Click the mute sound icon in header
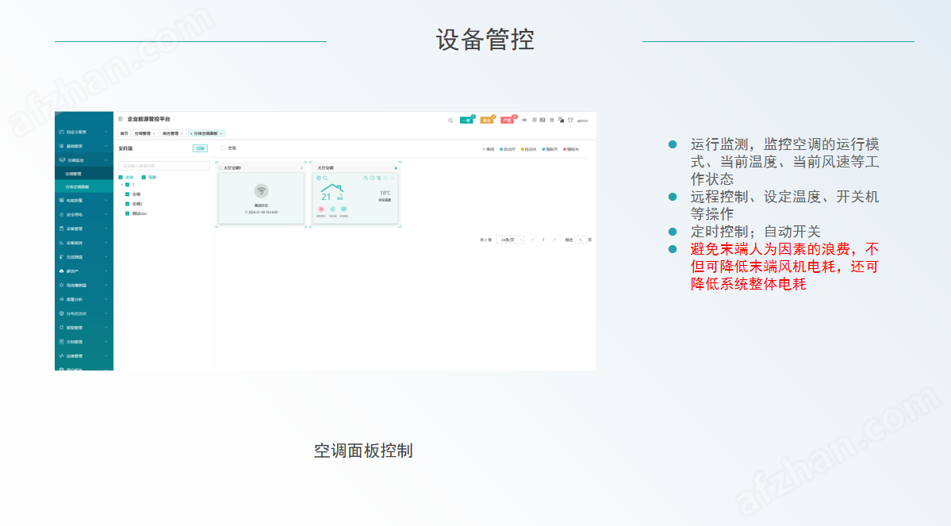Screen dimensions: 951x526 (x=524, y=120)
